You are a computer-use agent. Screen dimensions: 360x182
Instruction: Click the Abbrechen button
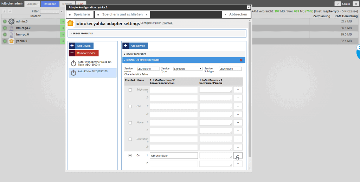point(236,14)
